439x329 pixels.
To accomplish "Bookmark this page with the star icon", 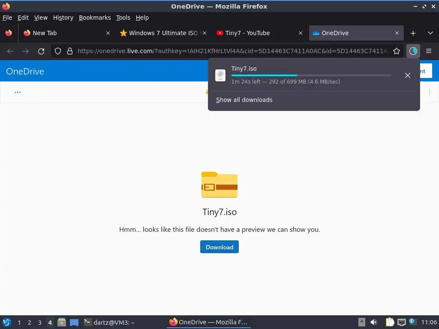I will [x=397, y=51].
